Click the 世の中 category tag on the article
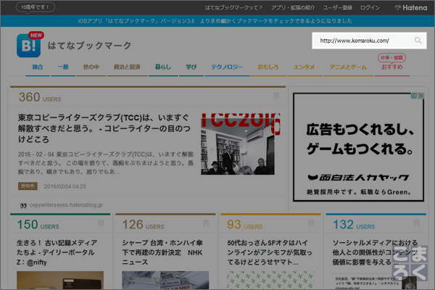 coord(28,186)
